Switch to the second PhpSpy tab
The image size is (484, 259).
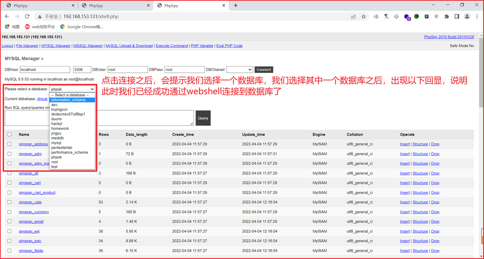pos(115,6)
